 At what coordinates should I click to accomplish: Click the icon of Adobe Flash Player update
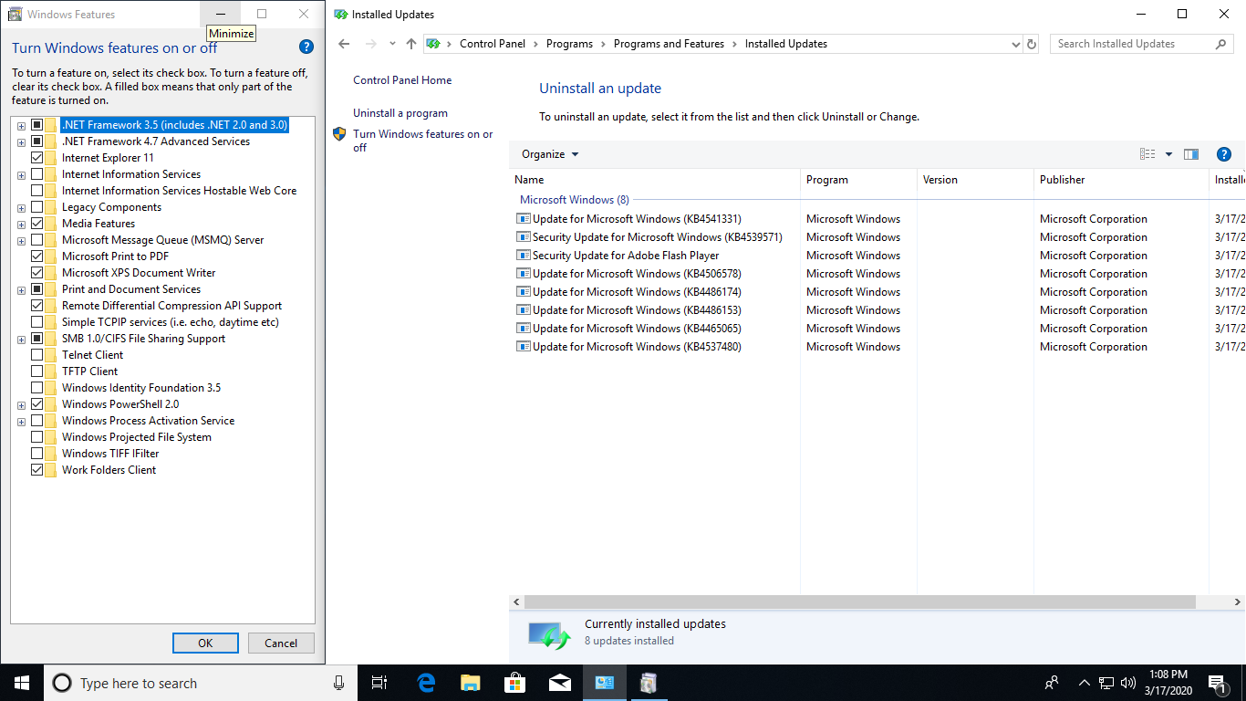pos(523,256)
